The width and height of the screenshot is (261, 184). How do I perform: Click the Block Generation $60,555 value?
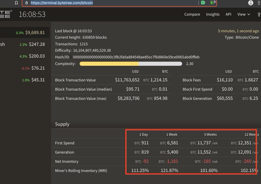pos(225,99)
